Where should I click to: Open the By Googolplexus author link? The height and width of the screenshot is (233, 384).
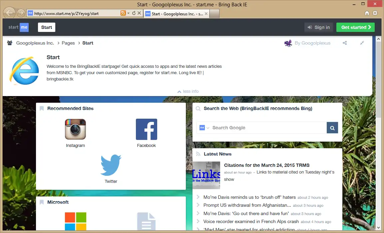(x=312, y=43)
